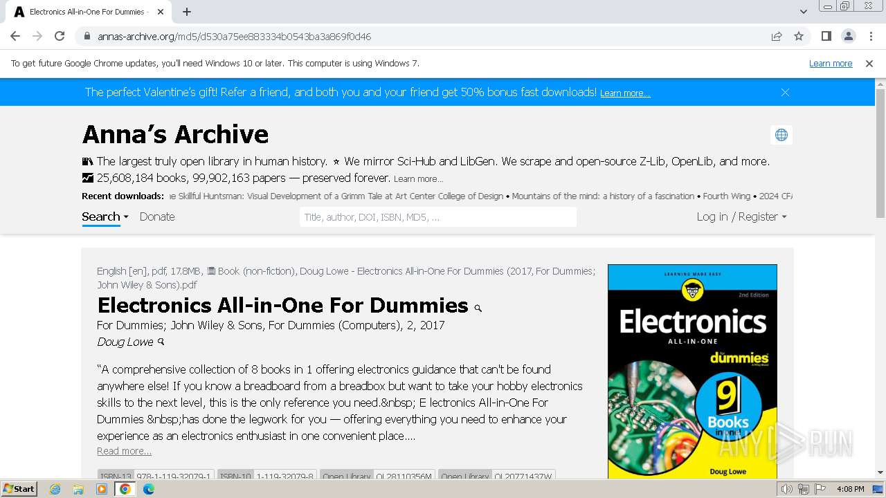
Task: Click the file metadata line above title
Action: click(346, 278)
